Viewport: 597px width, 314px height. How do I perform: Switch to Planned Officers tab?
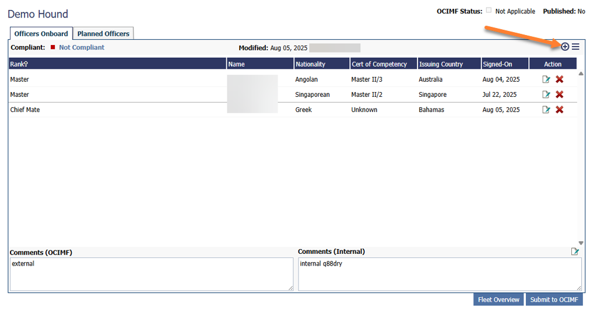pyautogui.click(x=103, y=34)
